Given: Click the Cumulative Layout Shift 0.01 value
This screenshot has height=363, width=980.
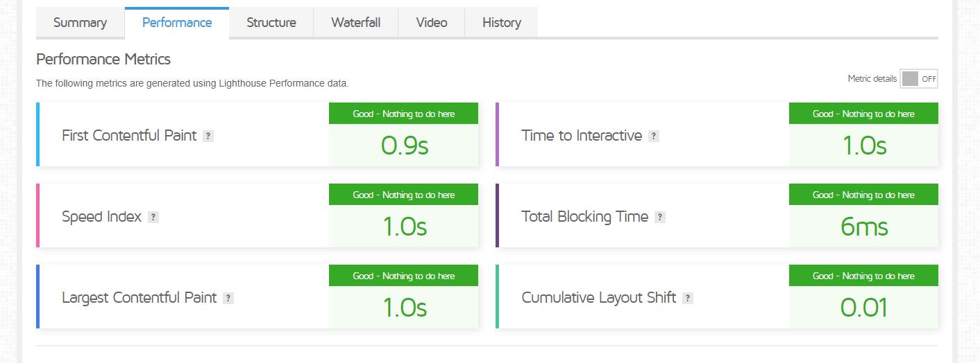Looking at the screenshot, I should tap(864, 308).
